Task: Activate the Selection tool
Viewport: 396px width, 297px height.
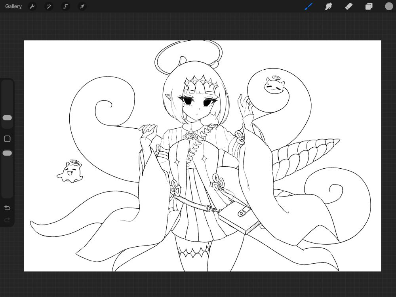Action: click(65, 6)
